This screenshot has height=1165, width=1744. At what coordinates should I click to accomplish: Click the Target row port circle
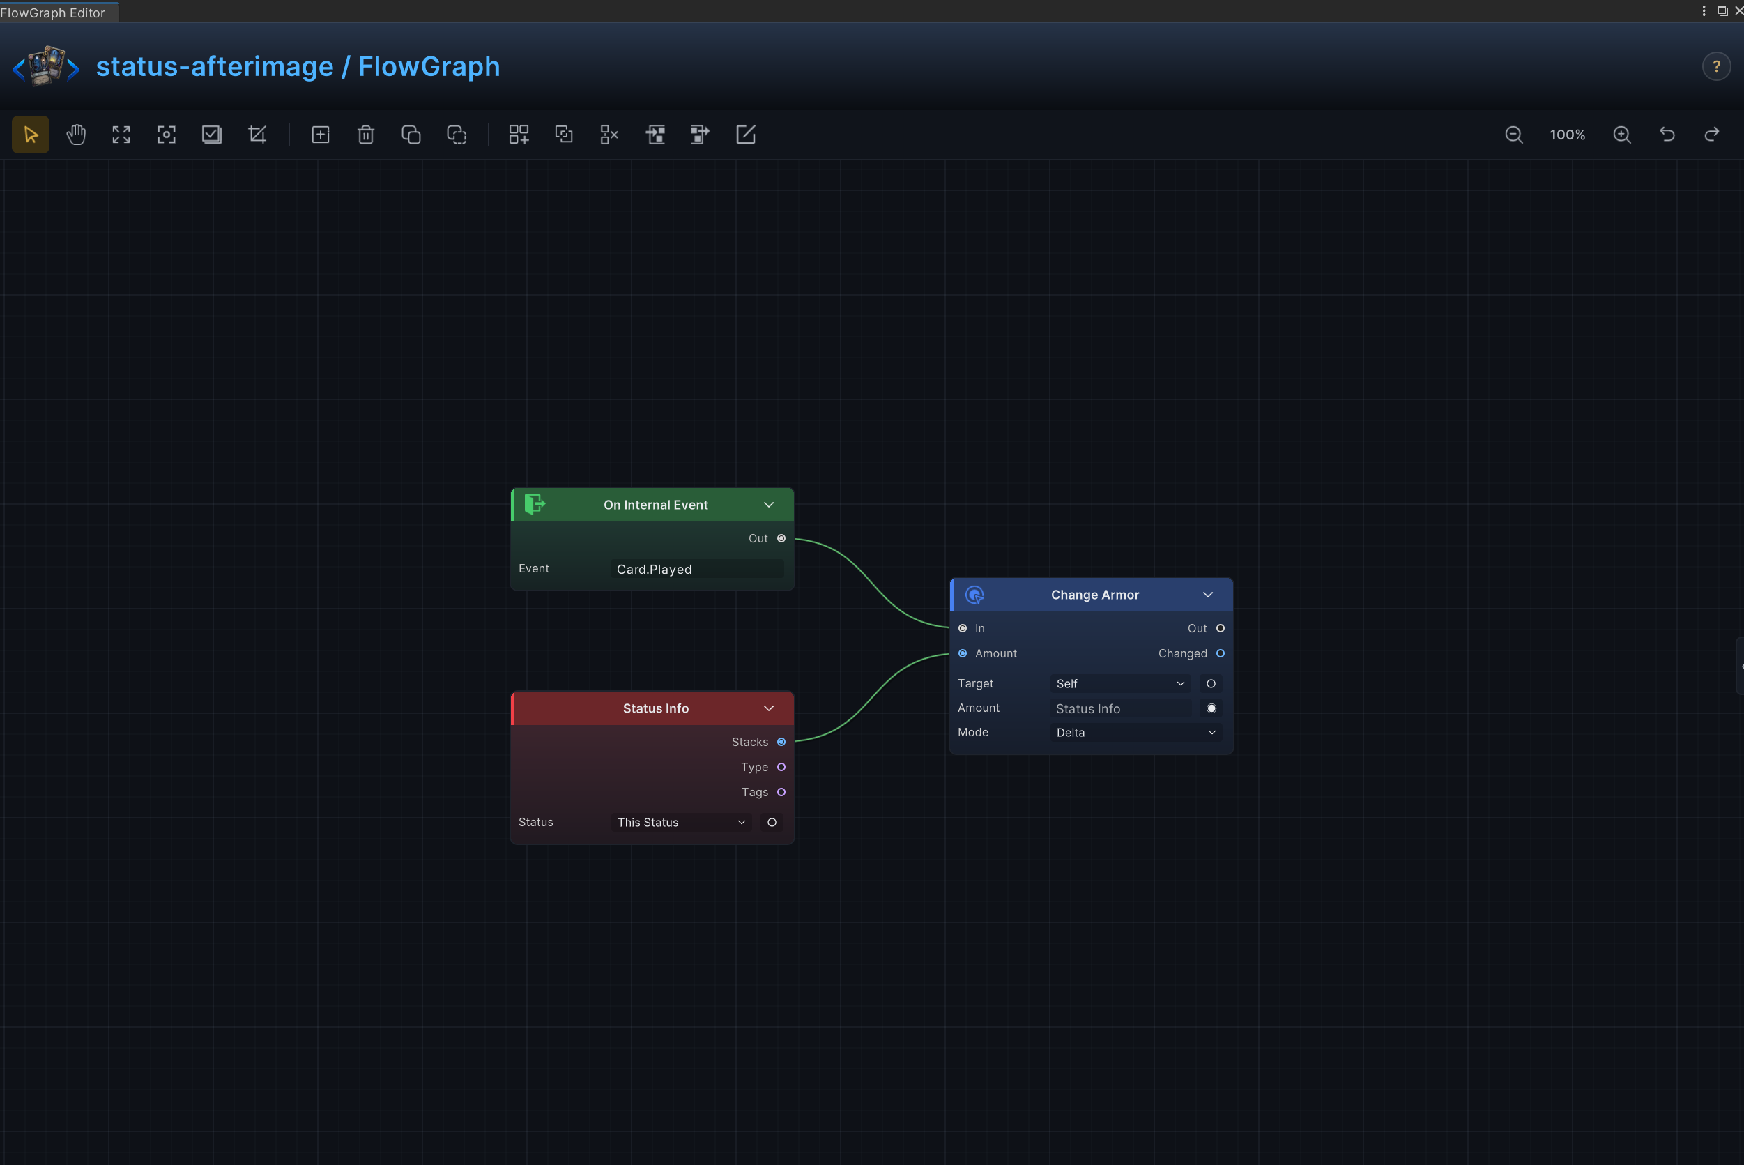tap(1211, 683)
